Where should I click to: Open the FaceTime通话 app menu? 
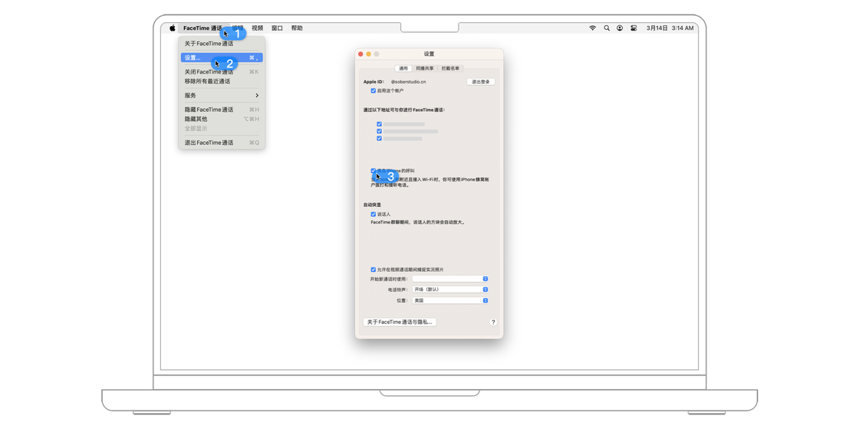click(x=202, y=28)
